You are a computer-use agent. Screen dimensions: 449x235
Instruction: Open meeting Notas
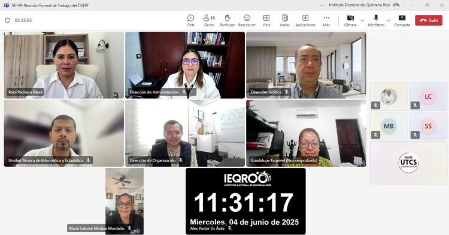click(284, 20)
